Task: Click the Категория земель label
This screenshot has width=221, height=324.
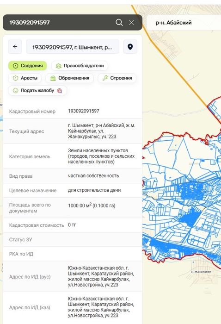Action: click(x=30, y=156)
